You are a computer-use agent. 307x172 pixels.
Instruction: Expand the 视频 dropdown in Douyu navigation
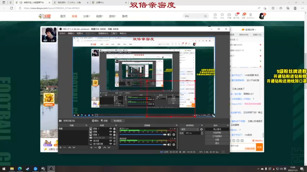pyautogui.click(x=99, y=16)
